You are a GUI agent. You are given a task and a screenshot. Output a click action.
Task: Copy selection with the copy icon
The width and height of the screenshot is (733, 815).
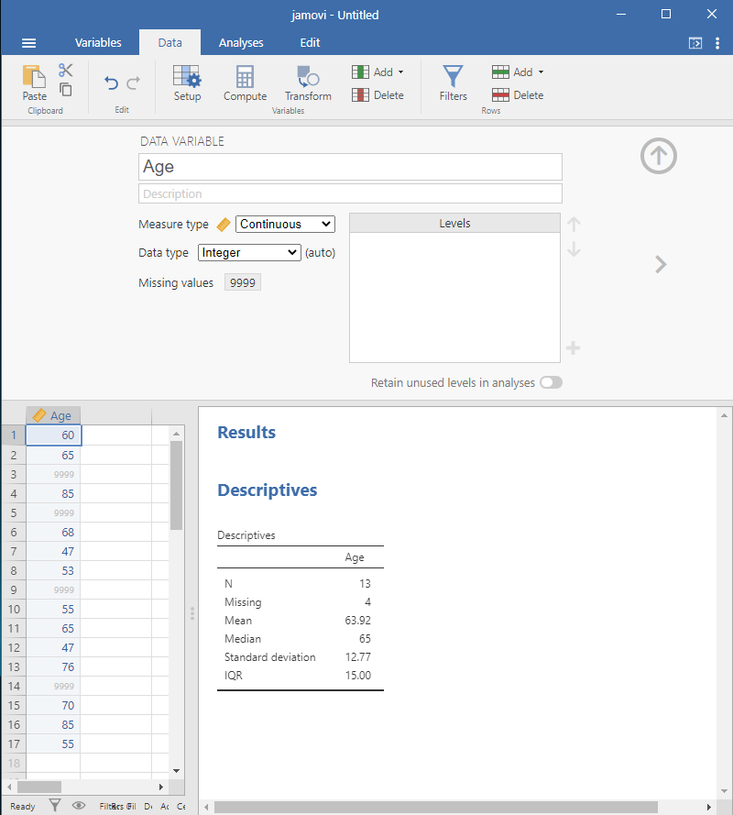(x=65, y=90)
